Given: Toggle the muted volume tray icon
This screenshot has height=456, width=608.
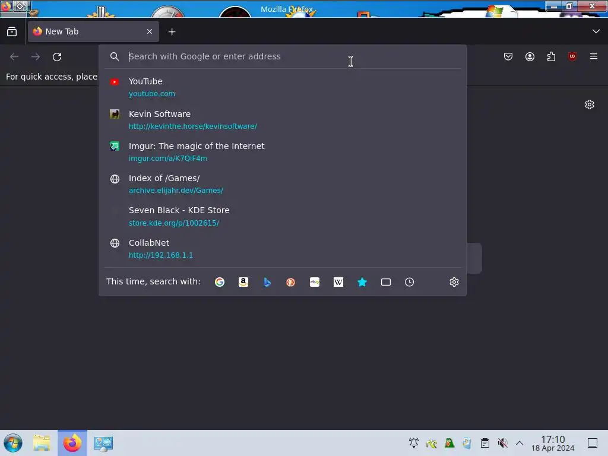Looking at the screenshot, I should pyautogui.click(x=502, y=443).
